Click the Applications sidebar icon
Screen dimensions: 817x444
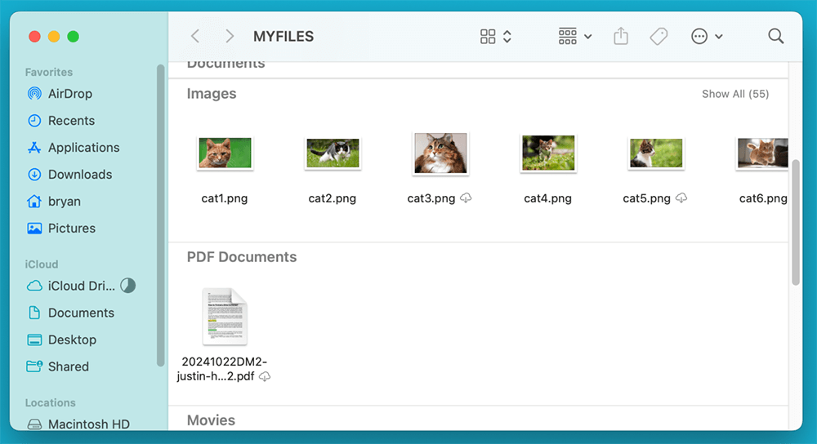[34, 148]
